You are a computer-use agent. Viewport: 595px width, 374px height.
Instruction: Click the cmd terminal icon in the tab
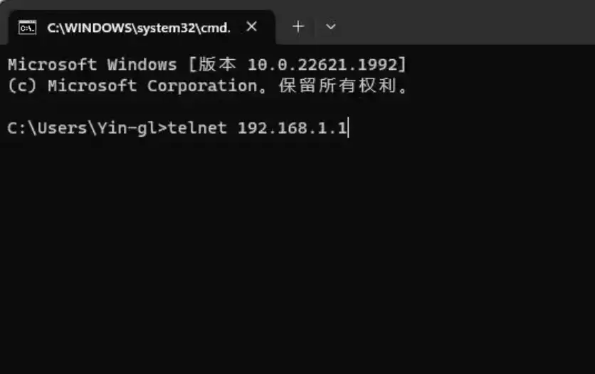[27, 28]
